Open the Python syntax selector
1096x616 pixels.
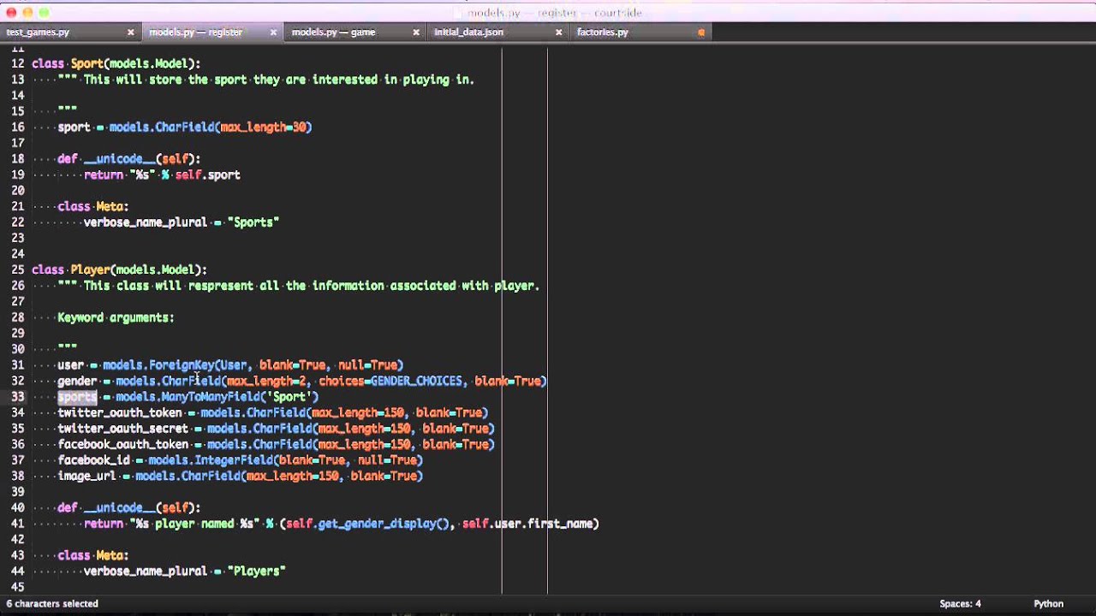point(1048,604)
